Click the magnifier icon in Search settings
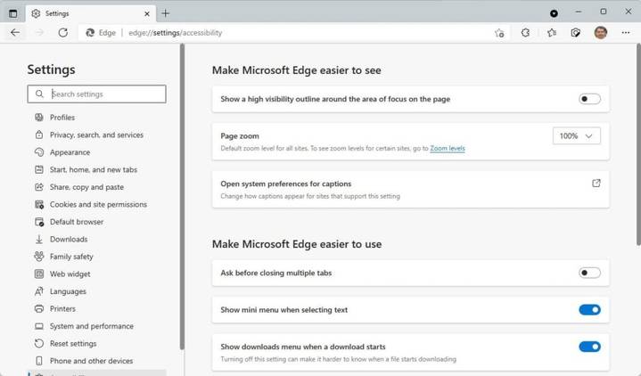641x376 pixels. (39, 94)
